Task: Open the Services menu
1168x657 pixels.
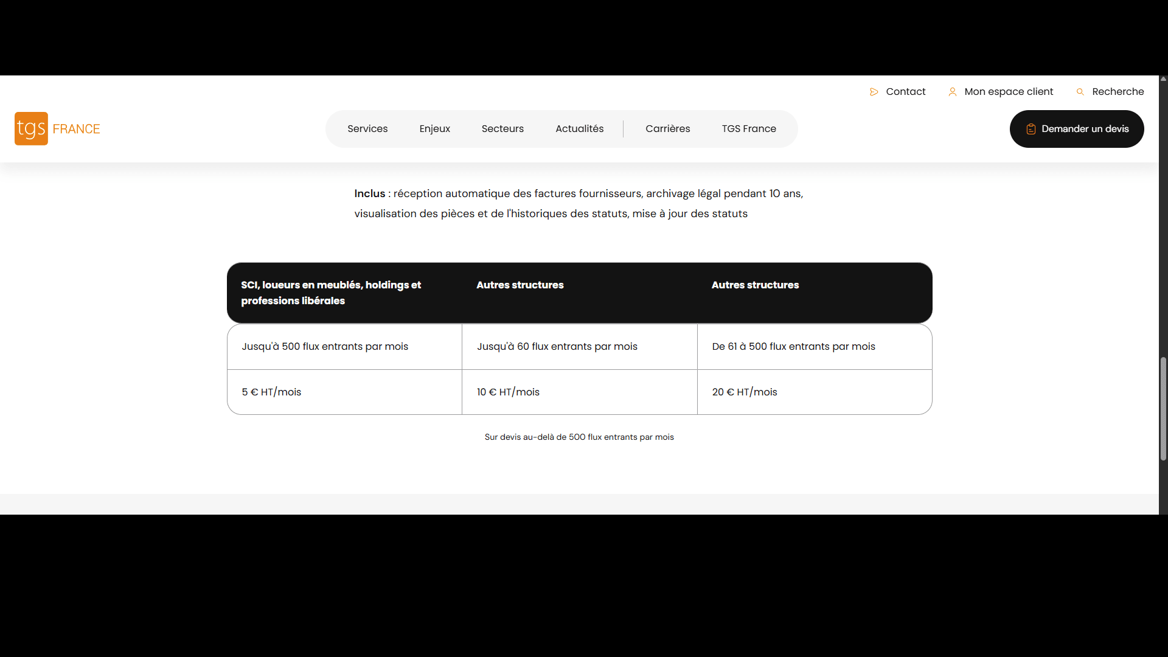Action: [367, 129]
